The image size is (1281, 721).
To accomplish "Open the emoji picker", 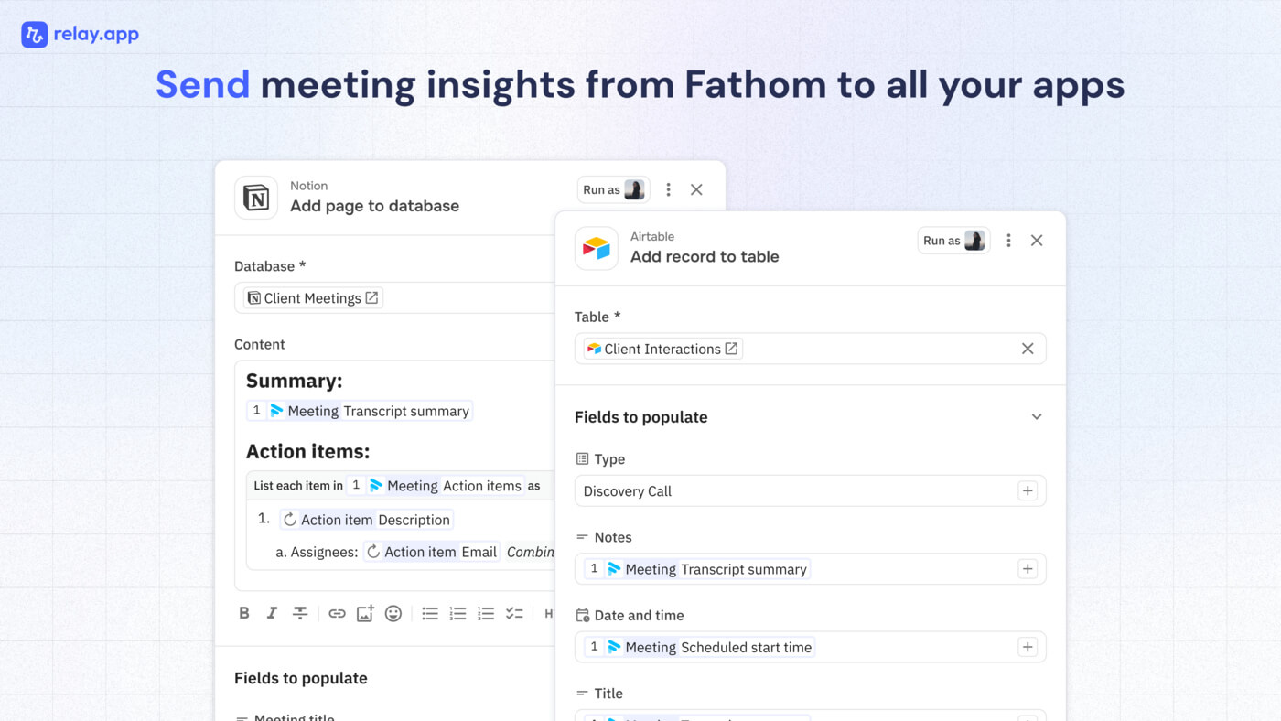I will [393, 613].
